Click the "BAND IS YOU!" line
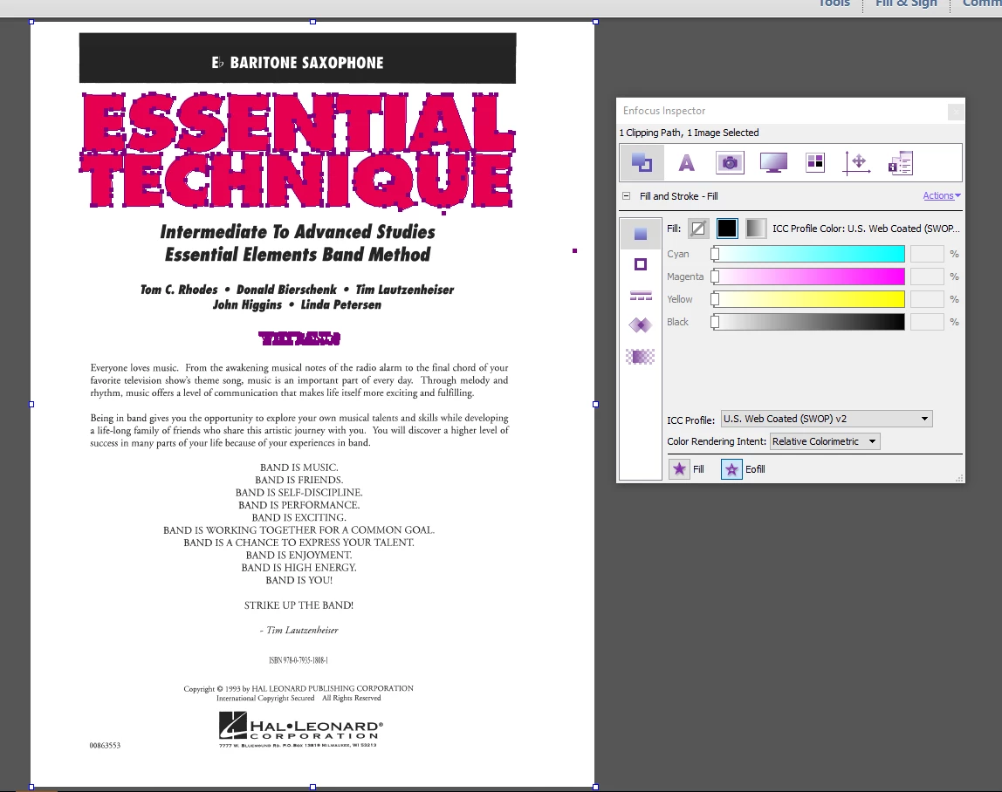Screen dimensions: 1002x792 (x=299, y=580)
